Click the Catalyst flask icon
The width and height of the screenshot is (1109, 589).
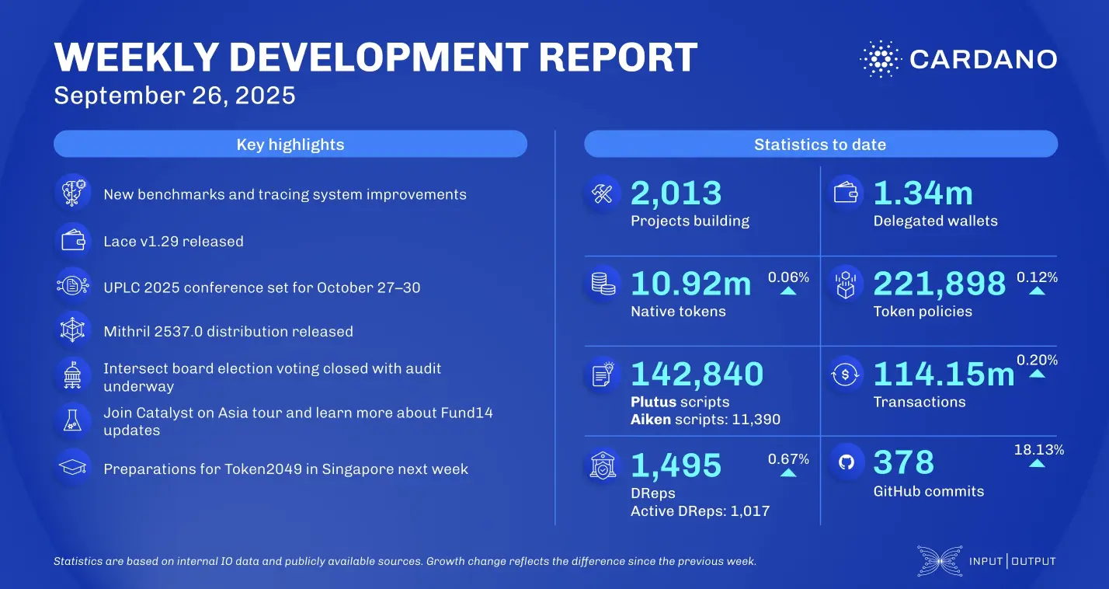(72, 422)
